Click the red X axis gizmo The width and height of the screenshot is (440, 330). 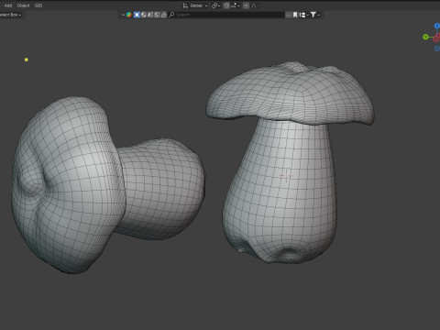coord(436,38)
